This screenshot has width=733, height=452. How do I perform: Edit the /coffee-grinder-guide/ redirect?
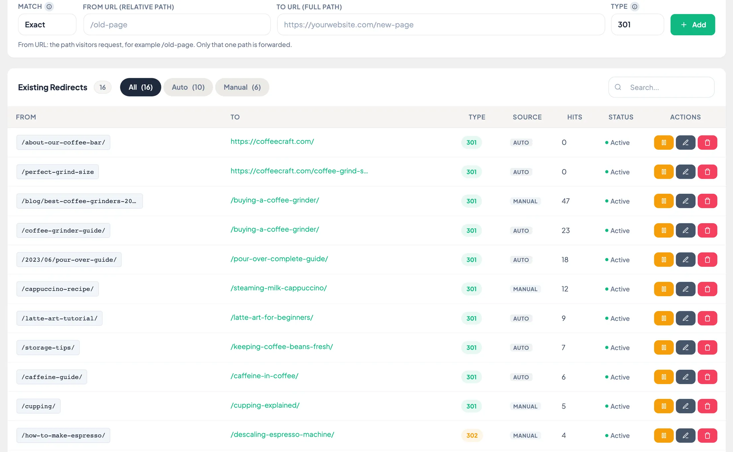coord(685,230)
